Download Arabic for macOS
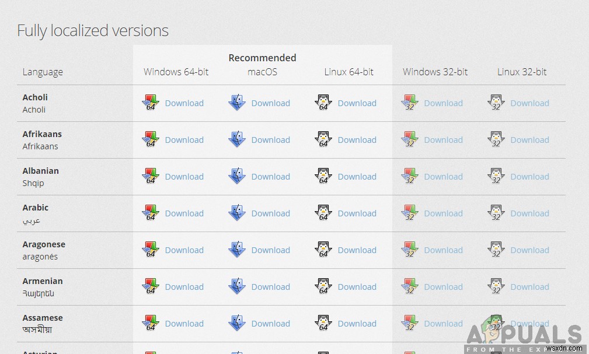Image resolution: width=589 pixels, height=354 pixels. pos(270,213)
